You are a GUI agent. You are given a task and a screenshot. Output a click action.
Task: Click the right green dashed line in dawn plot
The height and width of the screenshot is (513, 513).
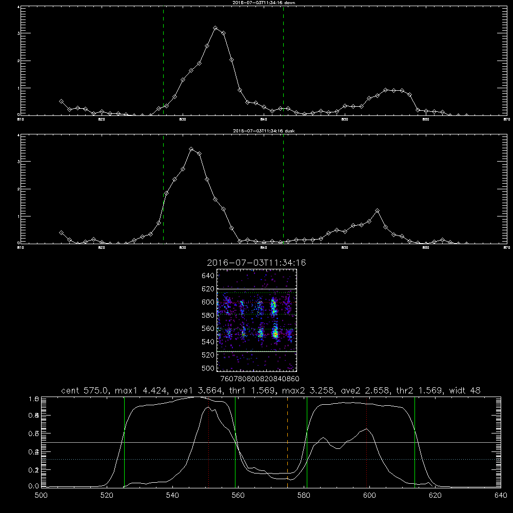click(283, 61)
